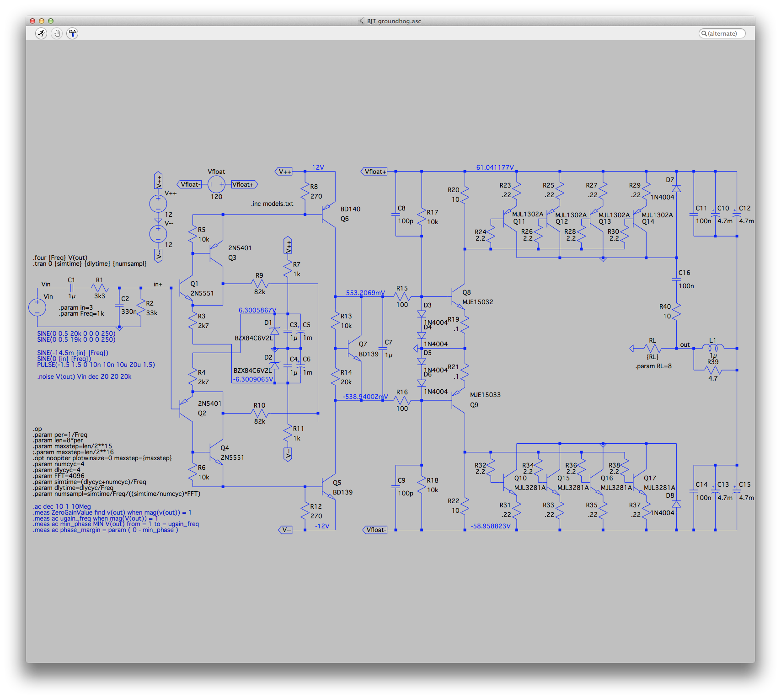Select inductor L1 symbol
The height and width of the screenshot is (699, 781).
click(x=713, y=348)
